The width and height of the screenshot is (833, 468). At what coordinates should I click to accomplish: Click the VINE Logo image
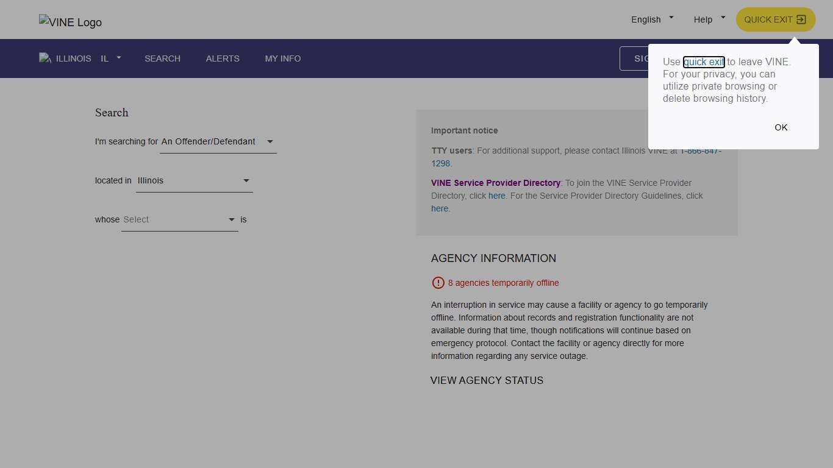pos(70,22)
